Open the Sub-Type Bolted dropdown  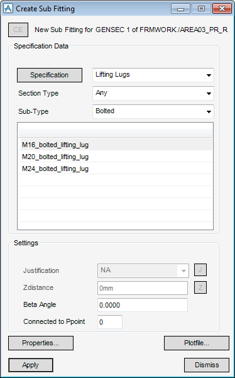153,111
